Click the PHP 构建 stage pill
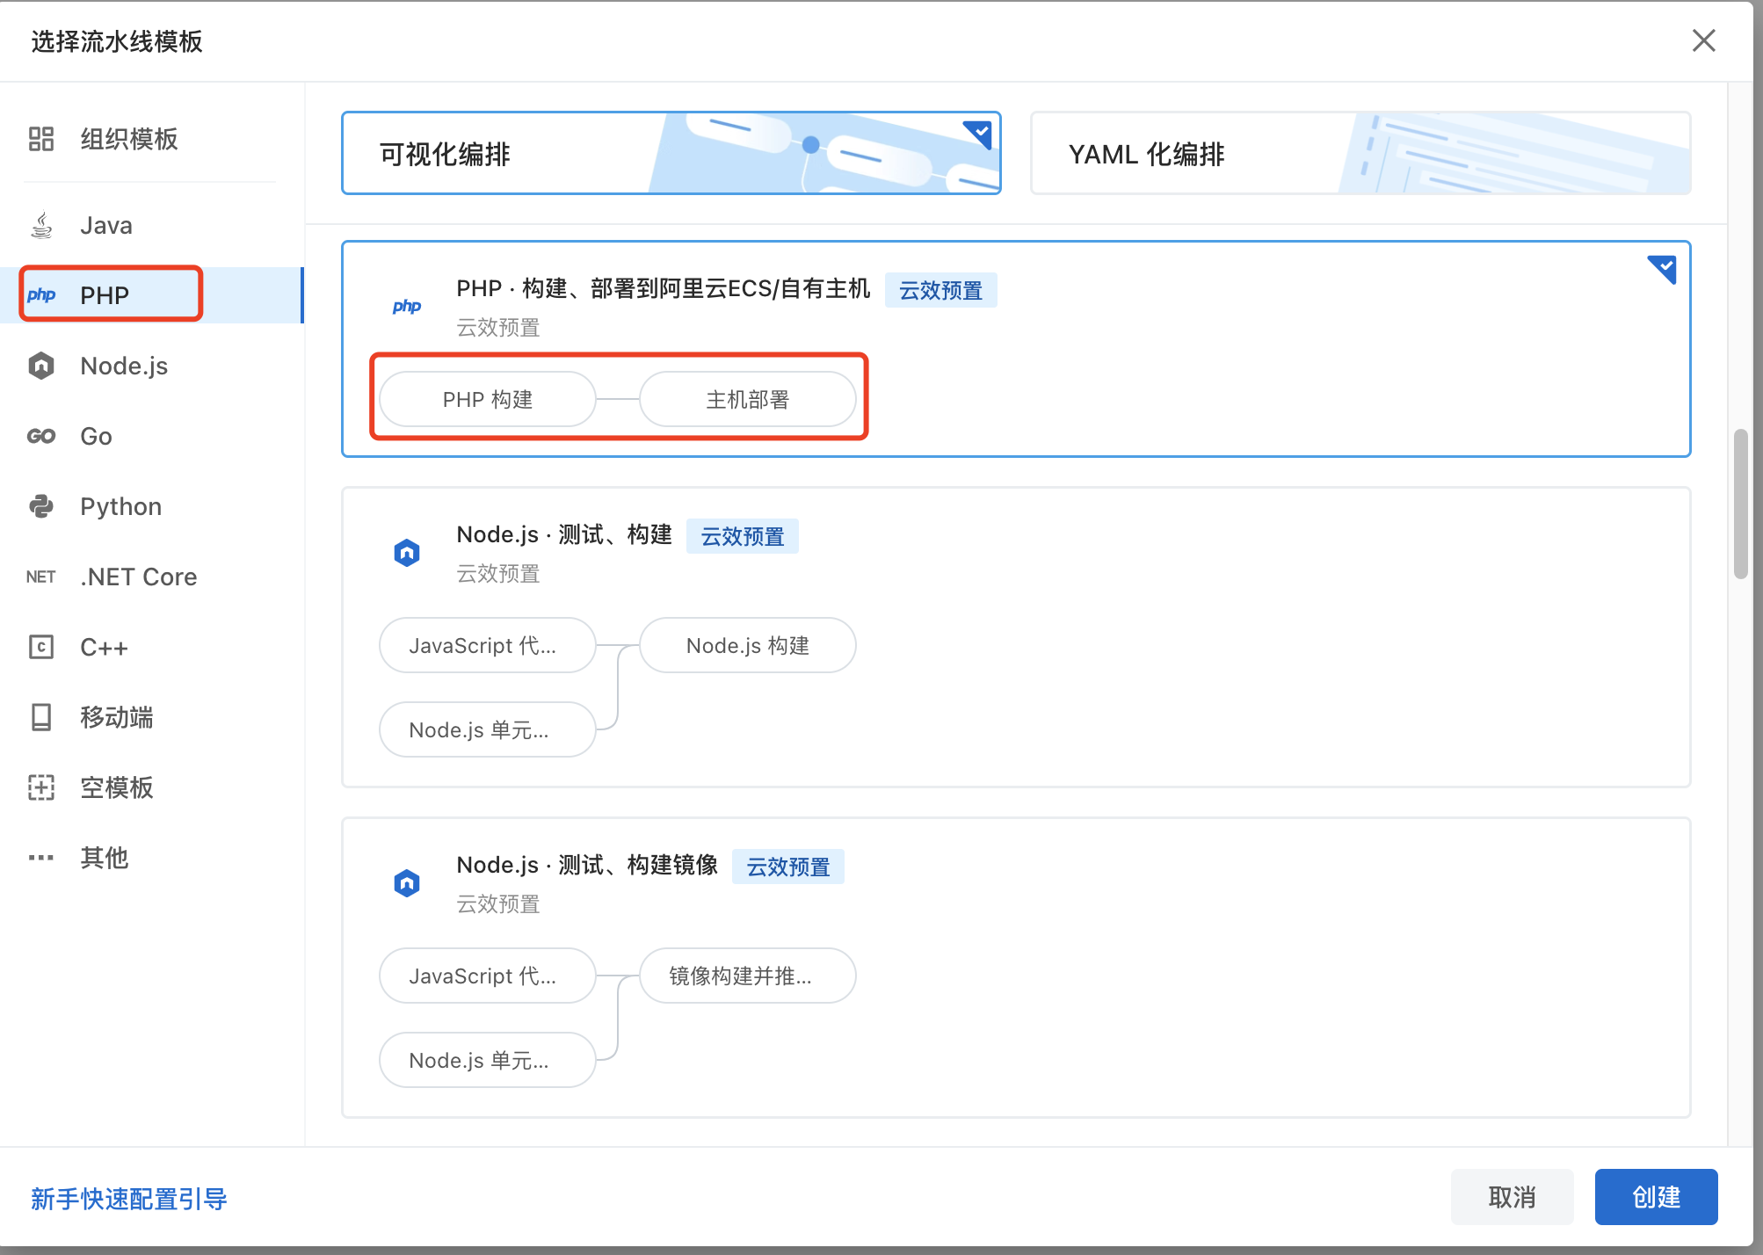Image resolution: width=1763 pixels, height=1255 pixels. (488, 399)
